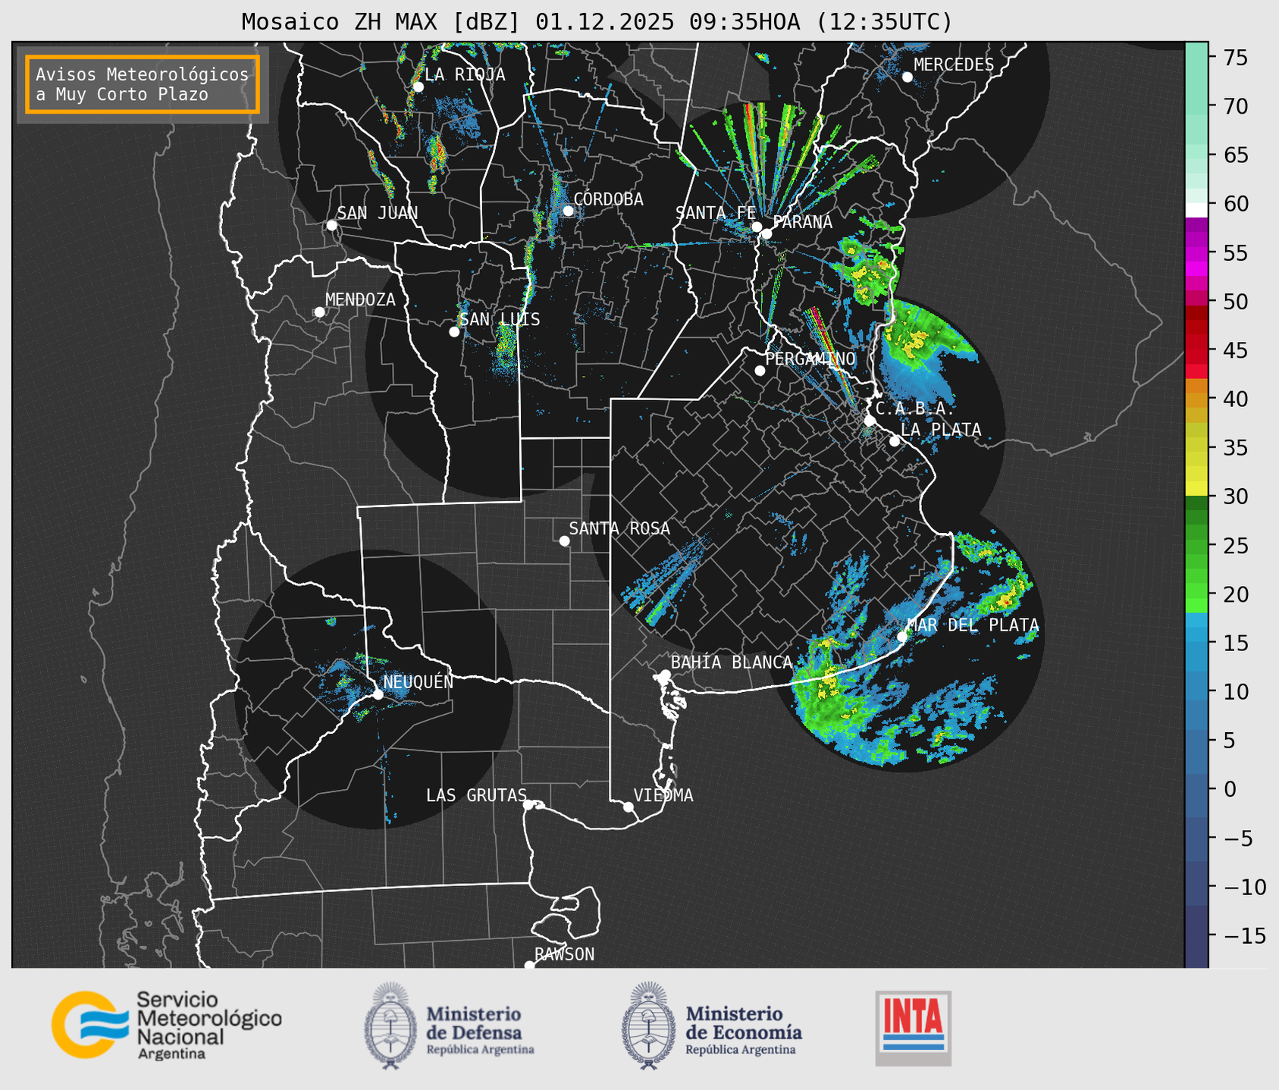The width and height of the screenshot is (1279, 1090).
Task: Click the Bahía Blanca city marker dot
Action: coord(665,675)
